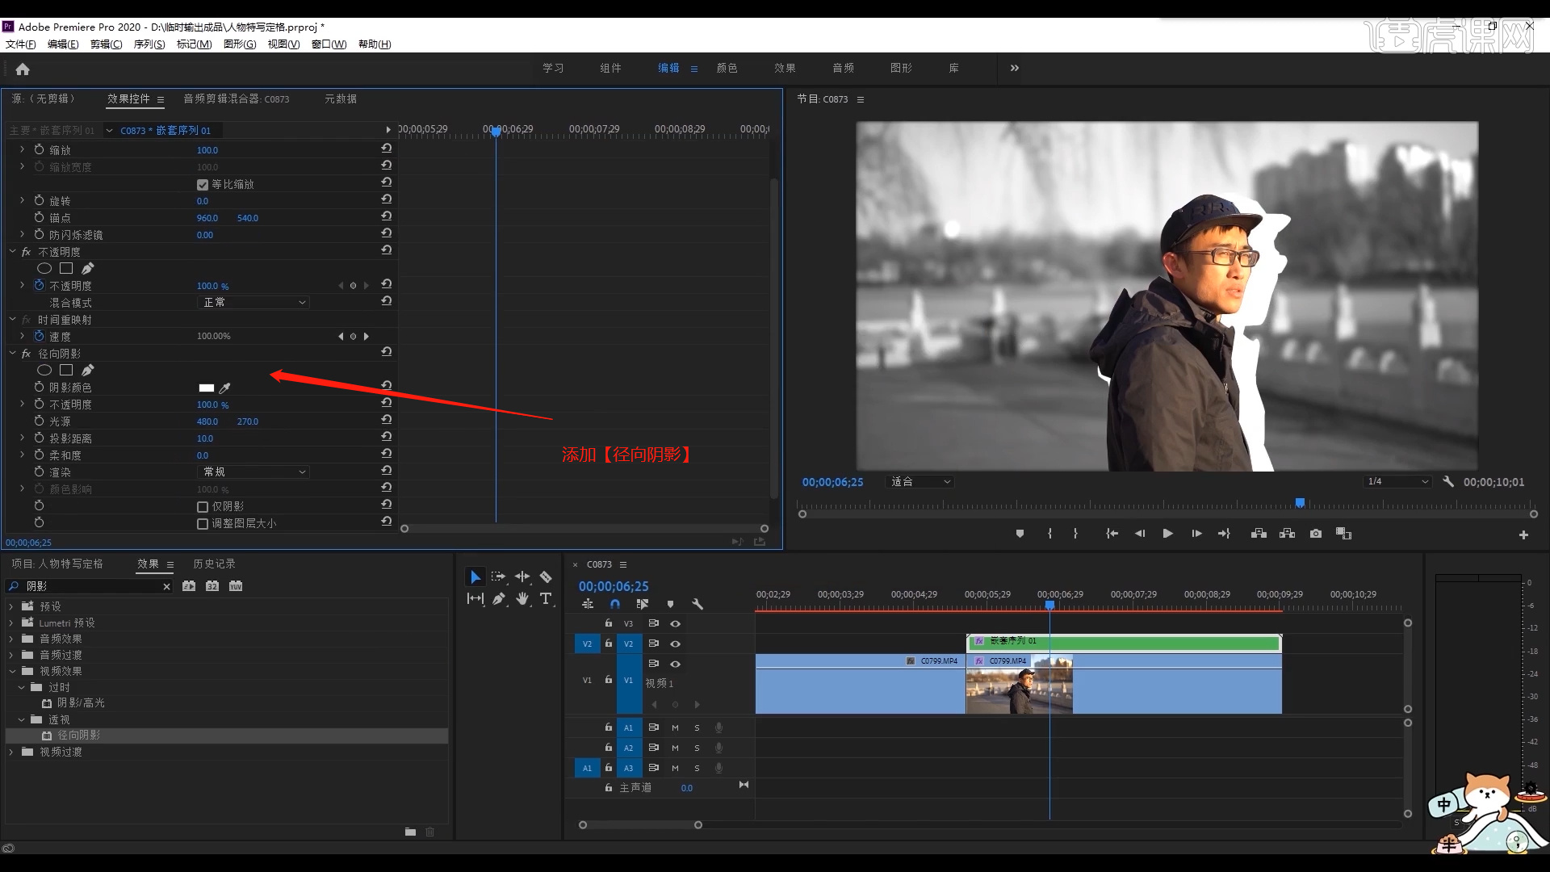The height and width of the screenshot is (872, 1550).
Task: Select the Ripple Edit tool
Action: click(522, 576)
